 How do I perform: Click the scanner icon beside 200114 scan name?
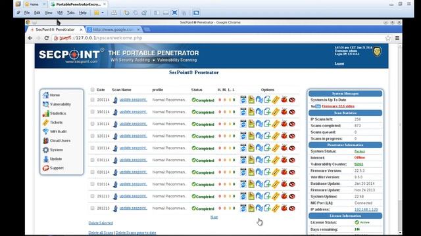[x=115, y=100]
